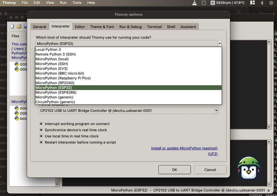Choose MicroPython (local) option
Screen dimensions: 277x196
pos(128,59)
